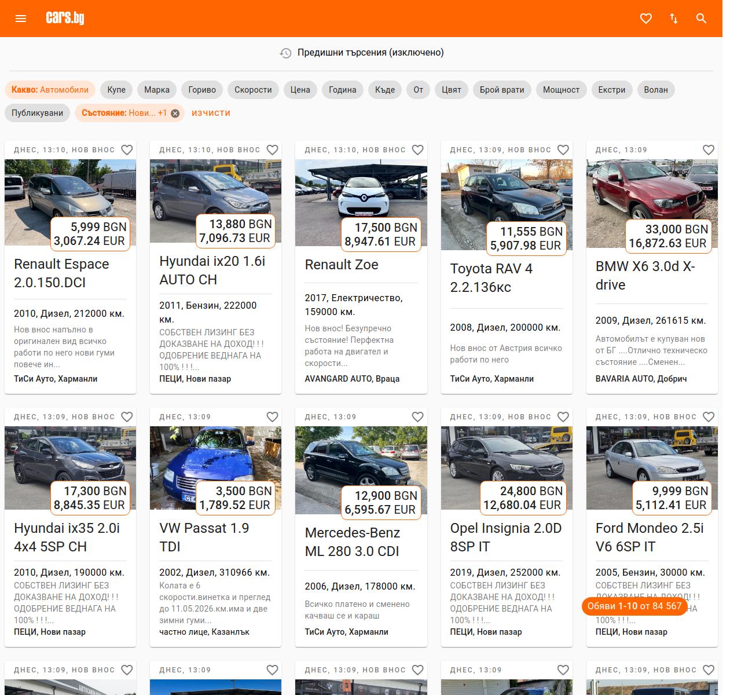Screen dimensions: 741x695
Task: Click Предишни търсения (изключено) text
Action: (x=370, y=53)
